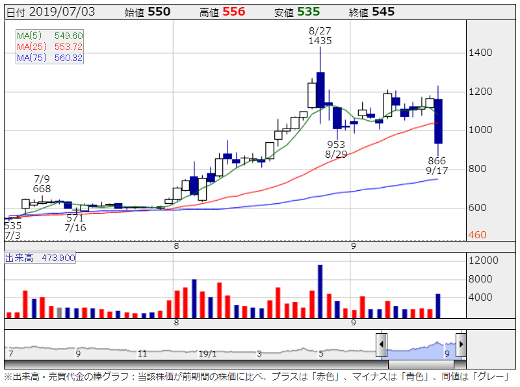
Task: Click the large blue candlestick at 9/17
Action: pyautogui.click(x=438, y=121)
